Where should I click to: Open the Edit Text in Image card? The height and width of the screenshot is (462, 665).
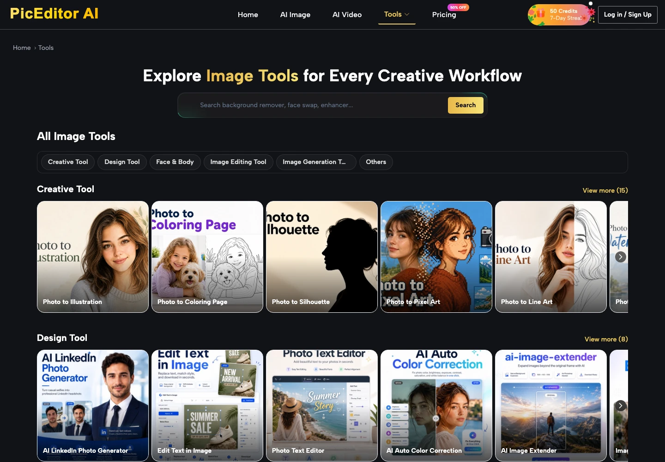(207, 406)
